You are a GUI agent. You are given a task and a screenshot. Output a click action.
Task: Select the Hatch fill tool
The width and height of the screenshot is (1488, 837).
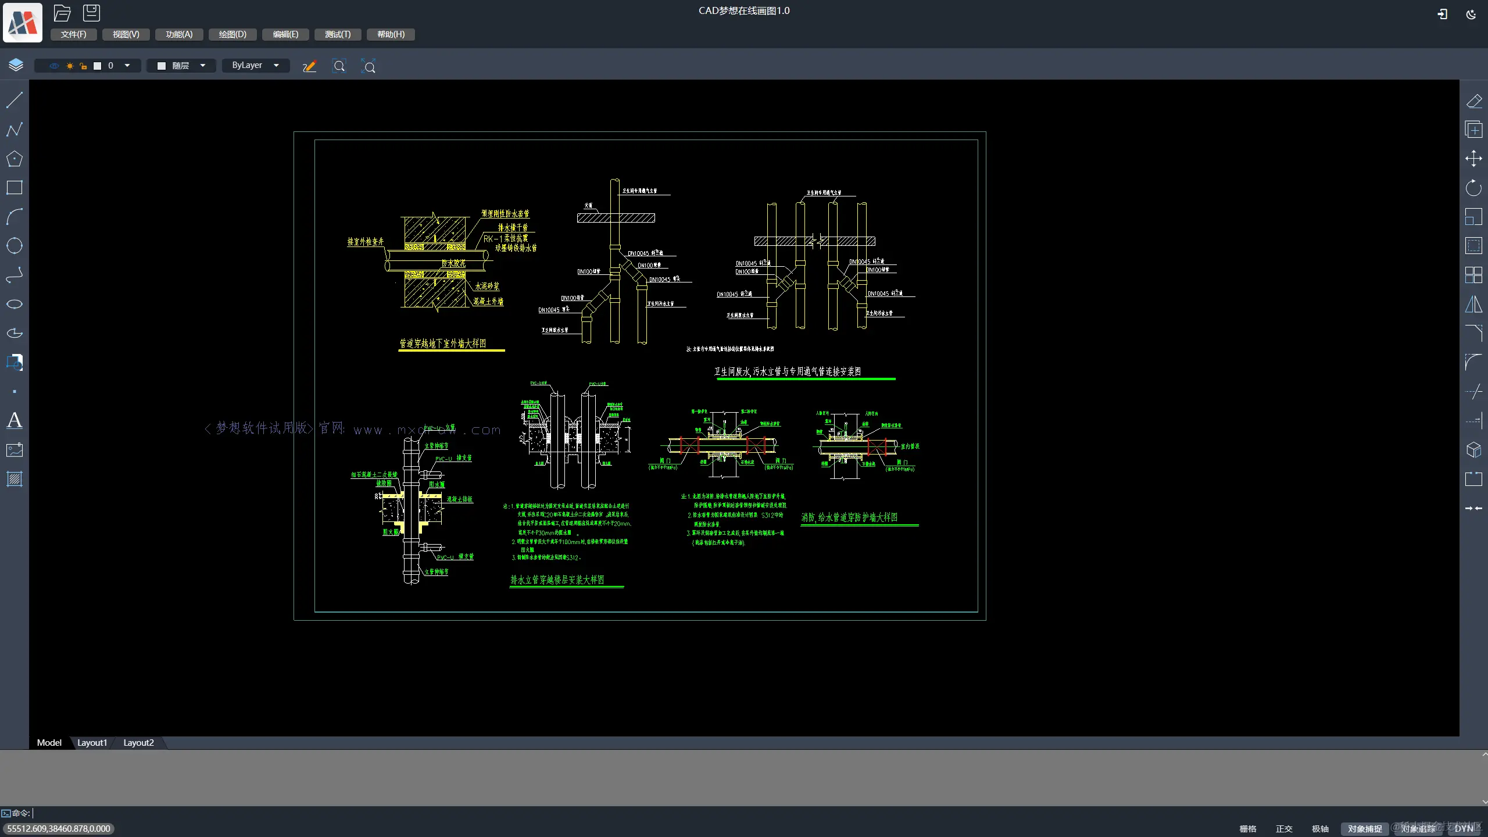tap(15, 479)
